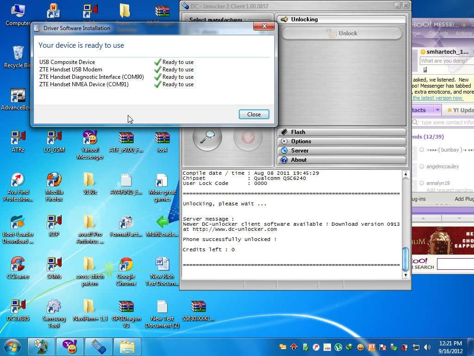Open the Contacts menu in Yahoo Messenger
The width and height of the screenshot is (474, 356).
(438, 33)
